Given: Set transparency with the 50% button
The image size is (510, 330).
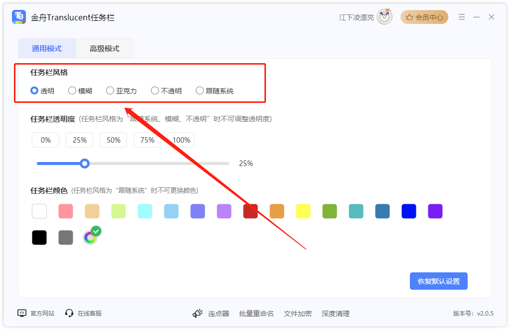Looking at the screenshot, I should click(x=113, y=140).
